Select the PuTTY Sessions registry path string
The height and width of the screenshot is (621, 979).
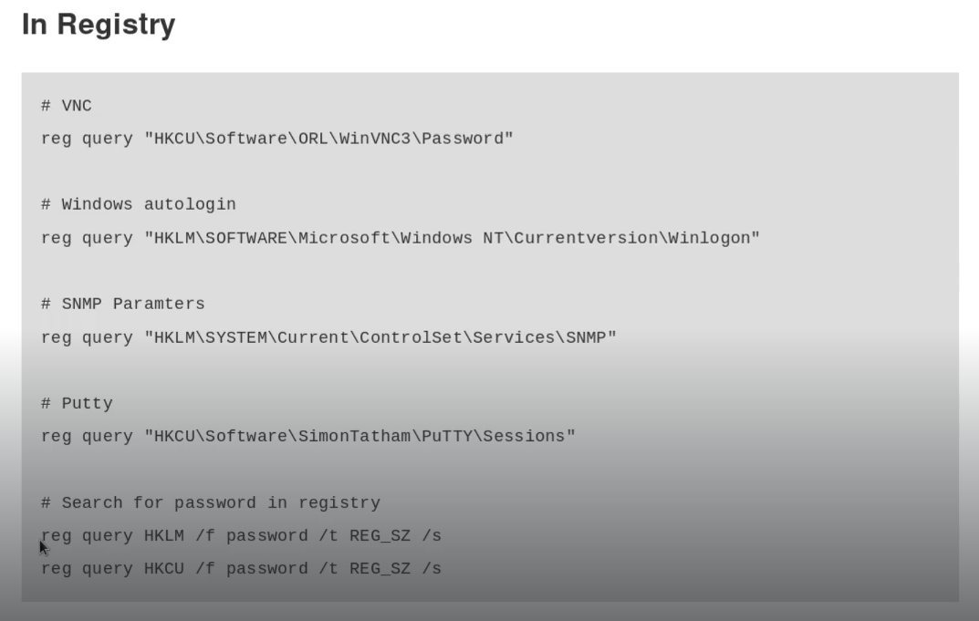(x=359, y=436)
